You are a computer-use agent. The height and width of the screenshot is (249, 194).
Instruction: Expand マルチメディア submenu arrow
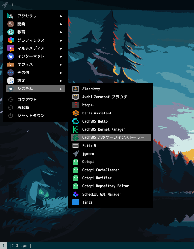[61, 48]
